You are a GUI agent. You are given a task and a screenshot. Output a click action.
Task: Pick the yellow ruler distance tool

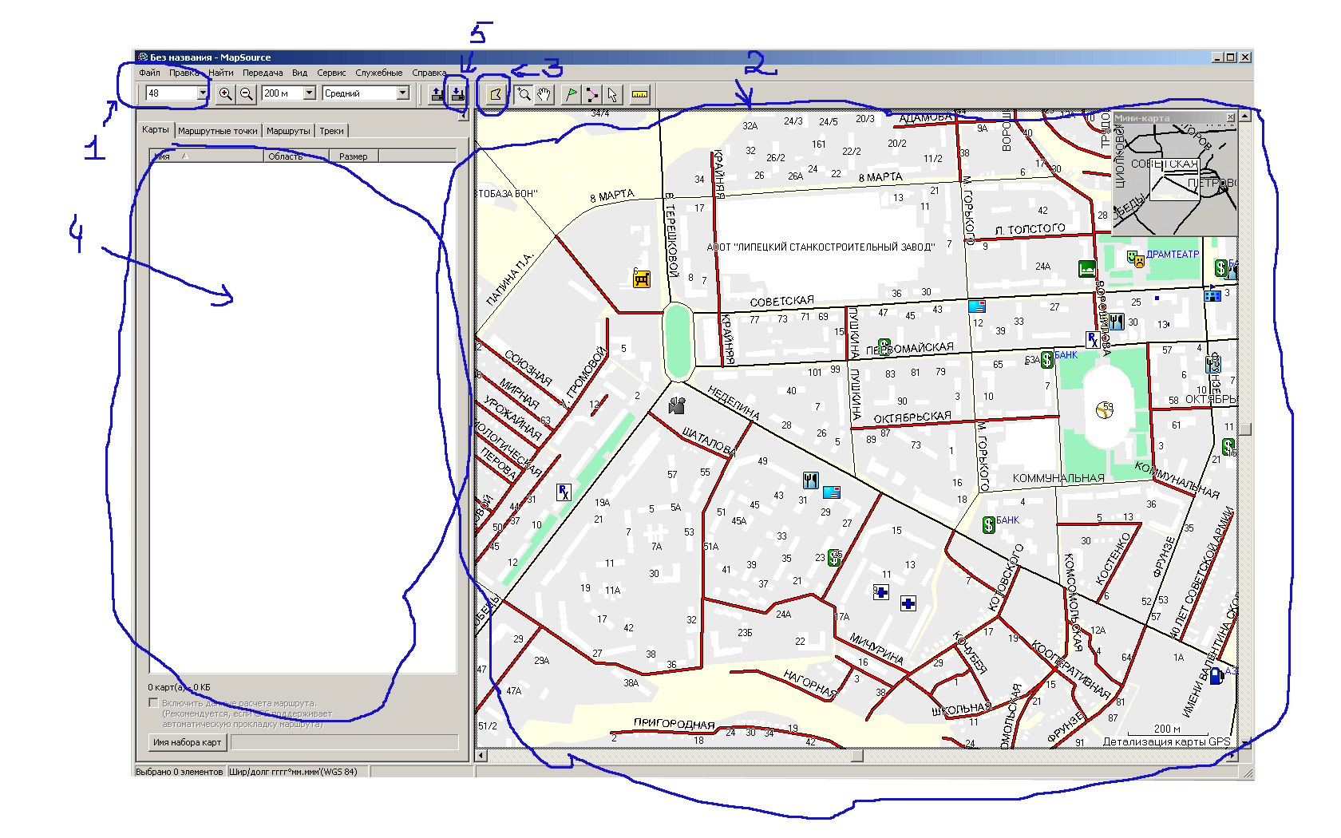tap(639, 94)
